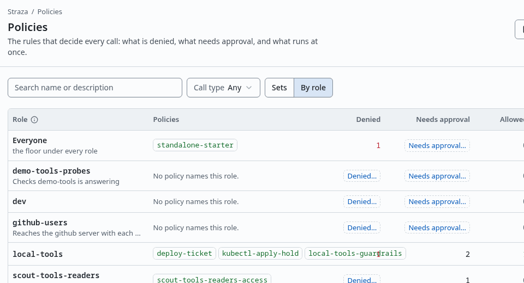Click 'Reaches the github server with each ...' description
The height and width of the screenshot is (283, 524).
(x=76, y=233)
